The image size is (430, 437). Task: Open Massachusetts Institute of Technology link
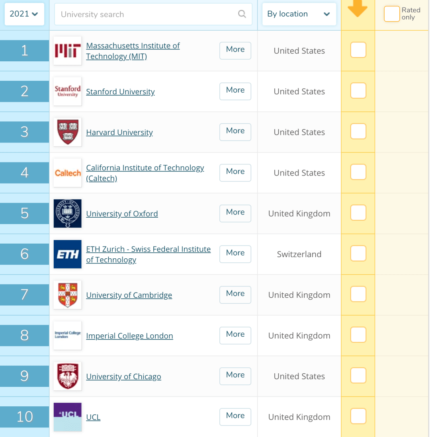click(133, 51)
